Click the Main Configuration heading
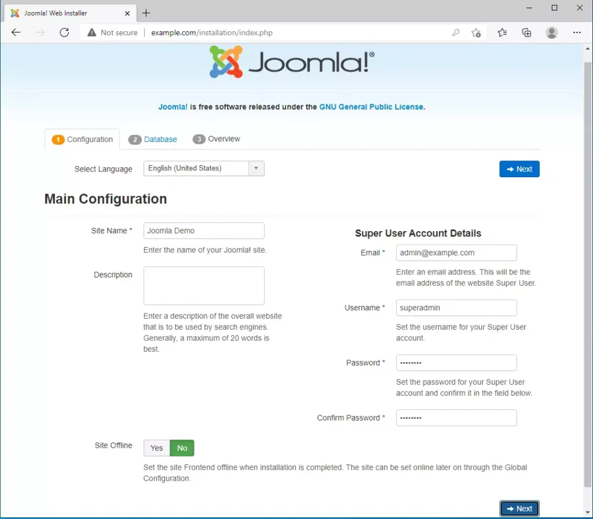 click(x=105, y=199)
